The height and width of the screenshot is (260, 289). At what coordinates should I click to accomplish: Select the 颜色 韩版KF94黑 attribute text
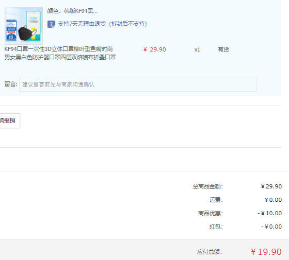point(72,11)
